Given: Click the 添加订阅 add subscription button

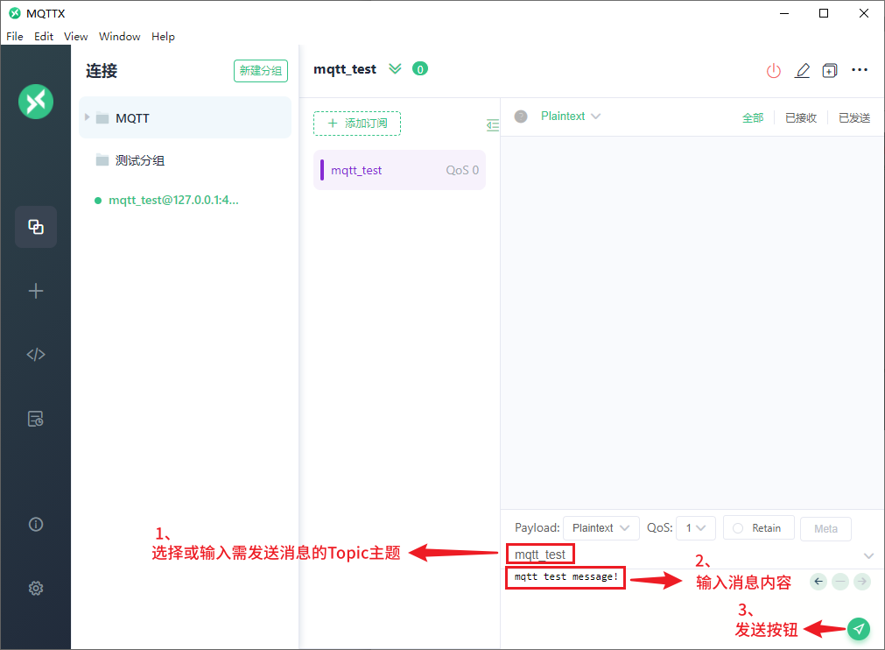Looking at the screenshot, I should pos(357,124).
